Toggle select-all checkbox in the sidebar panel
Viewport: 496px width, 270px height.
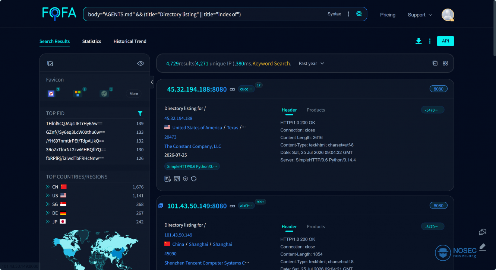tap(50, 64)
